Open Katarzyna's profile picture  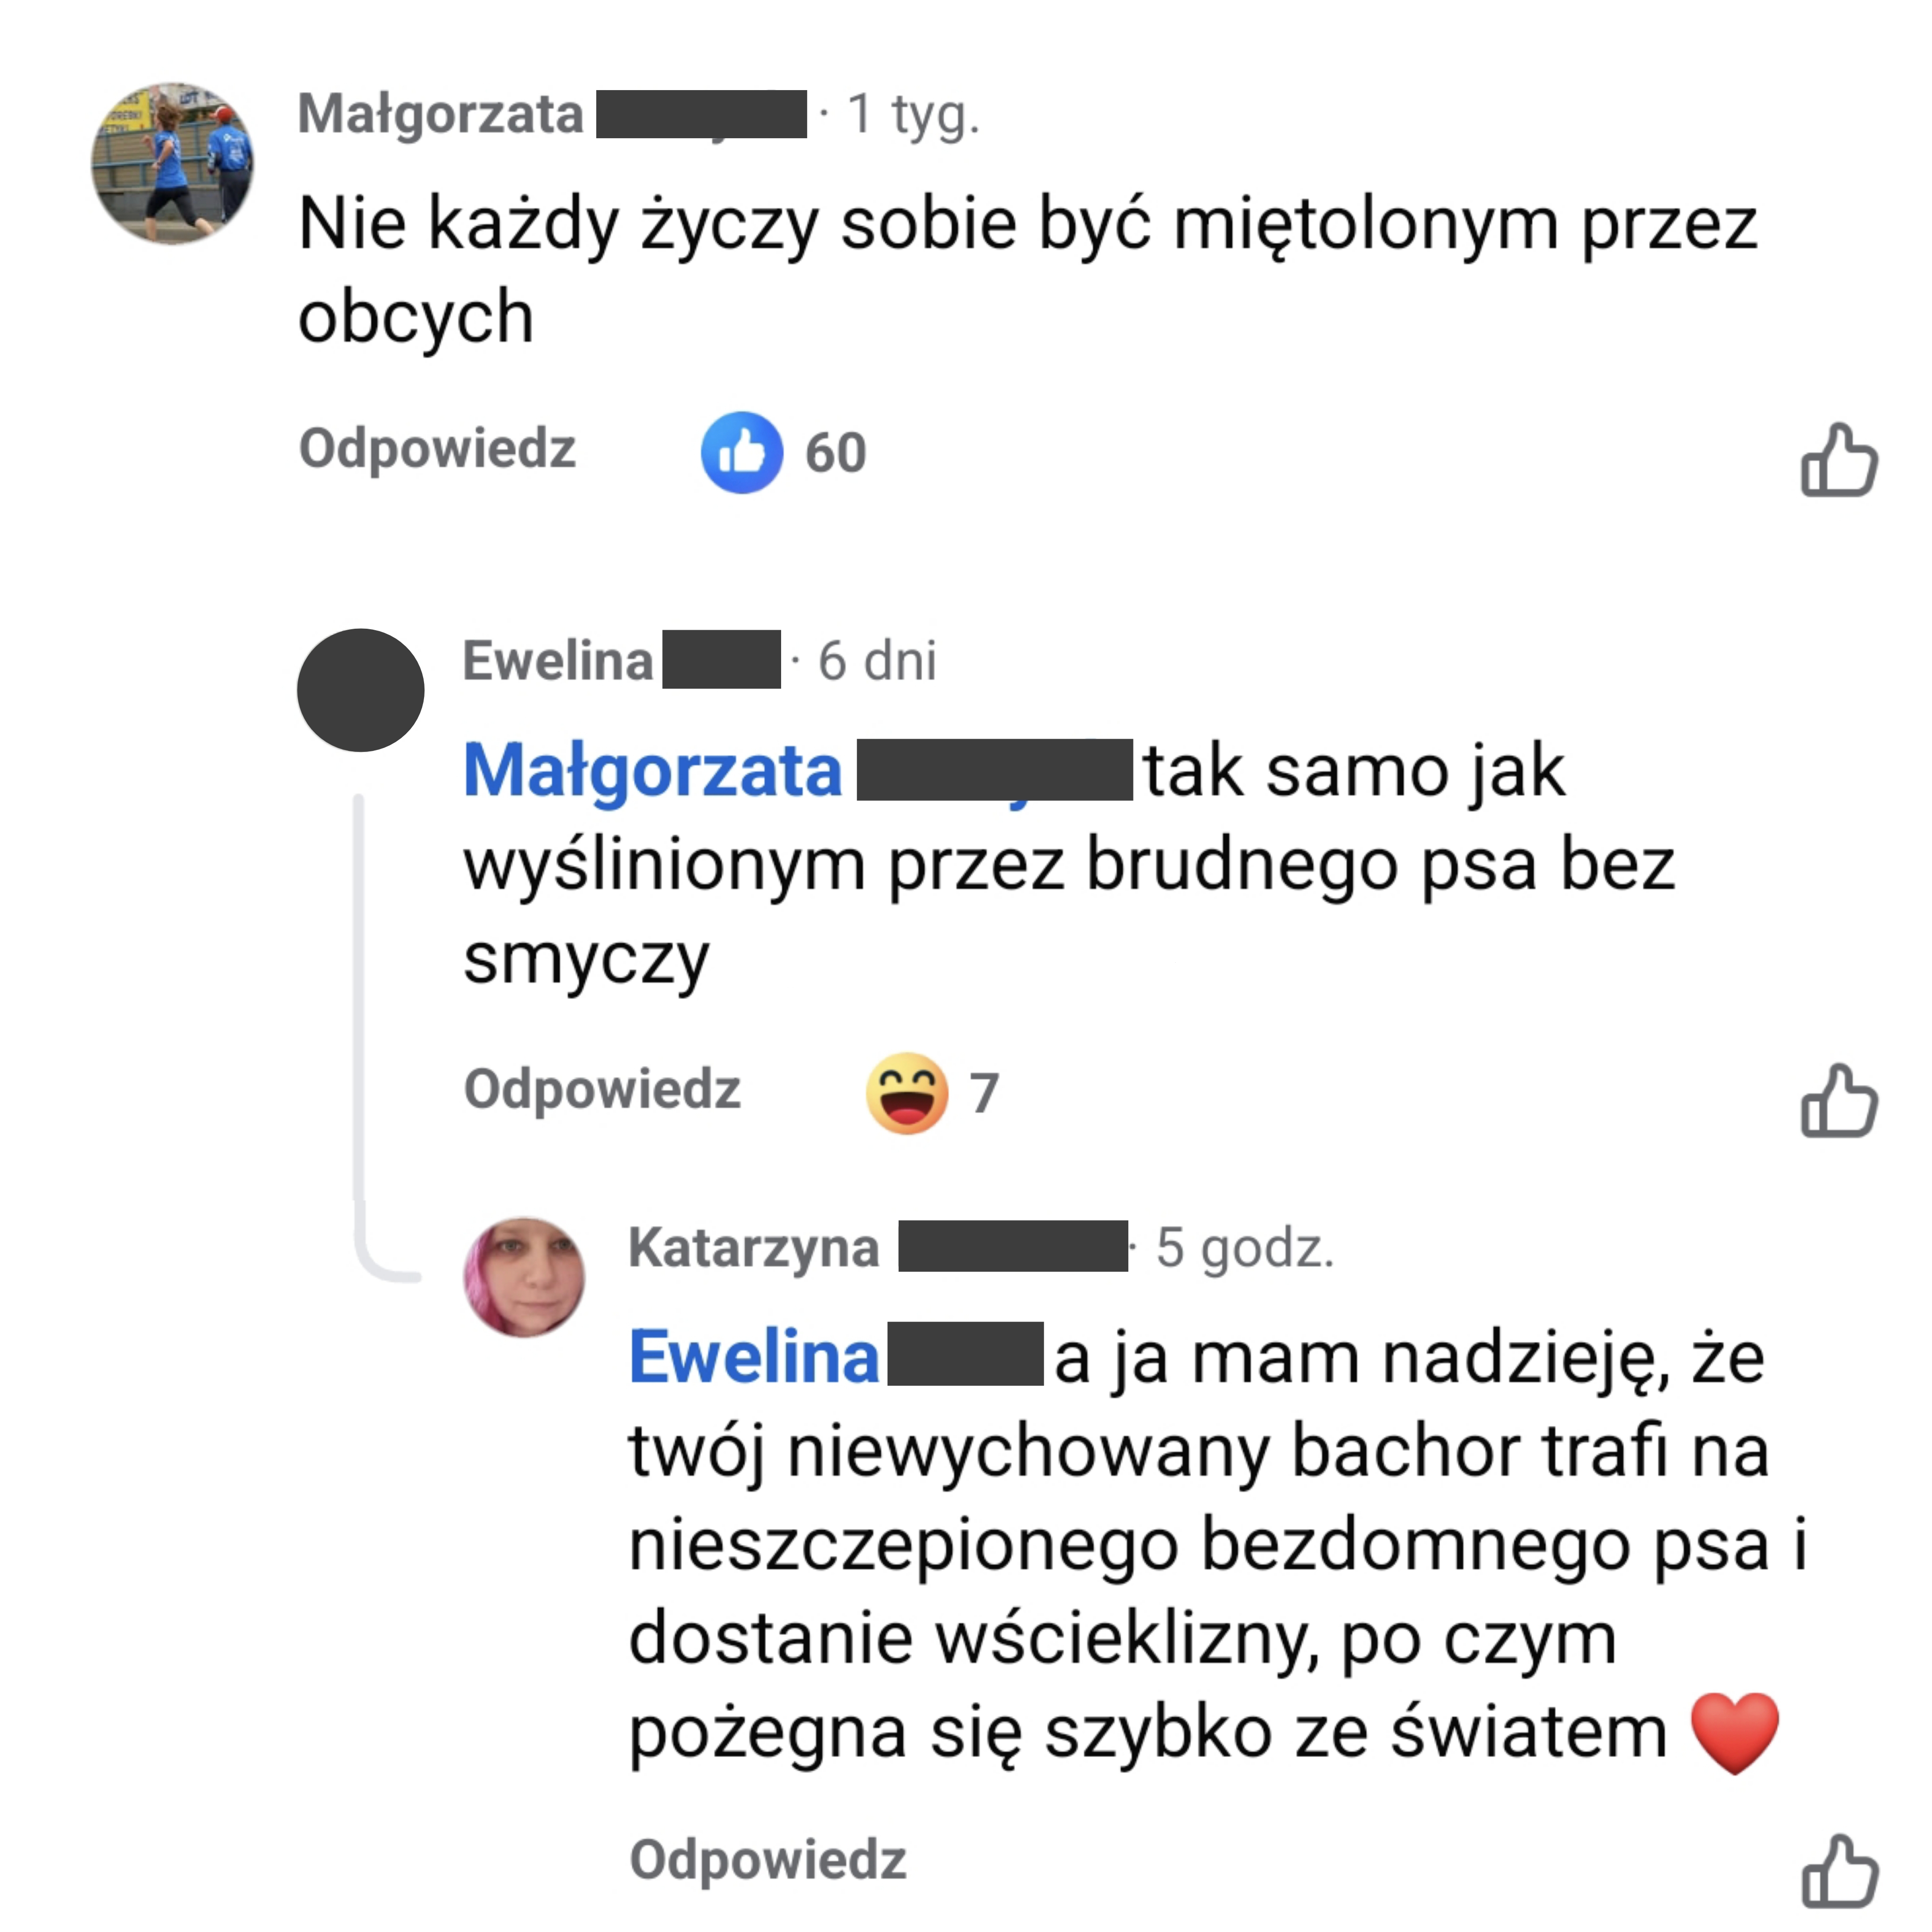[524, 1277]
